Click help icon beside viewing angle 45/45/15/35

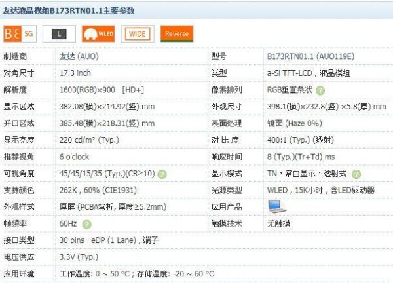pos(162,174)
